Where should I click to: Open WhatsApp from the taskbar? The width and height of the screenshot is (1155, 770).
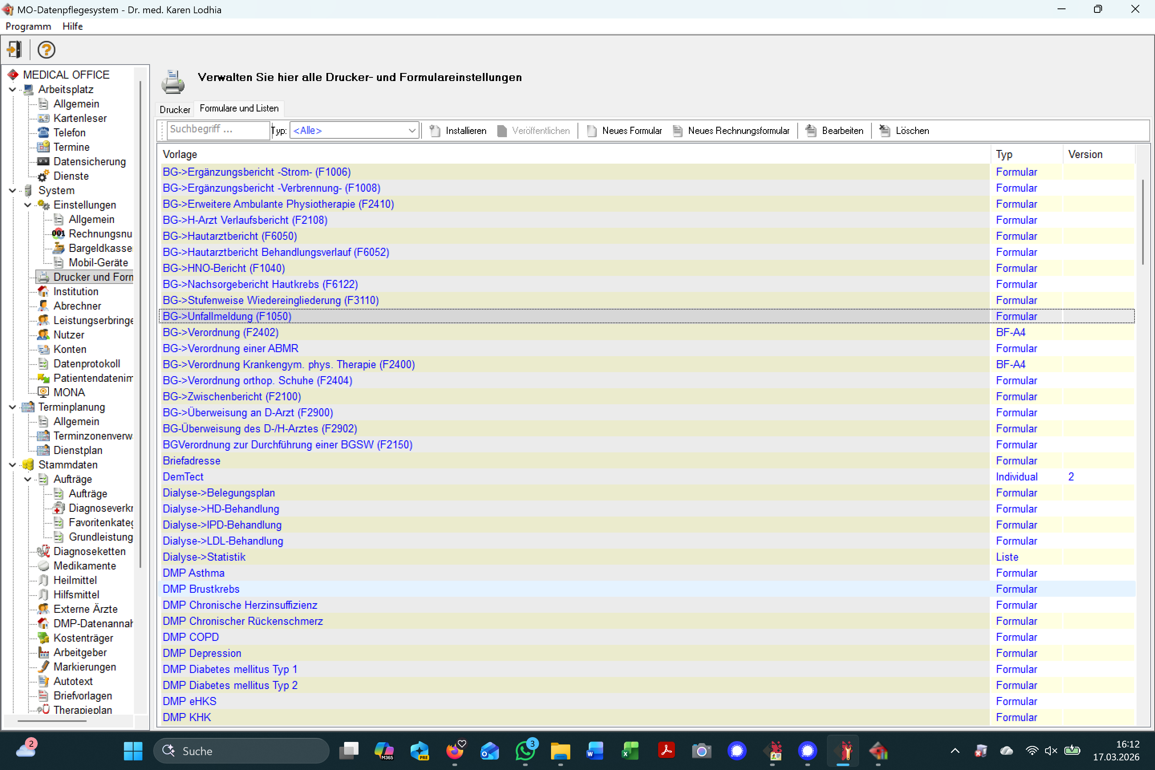(525, 751)
